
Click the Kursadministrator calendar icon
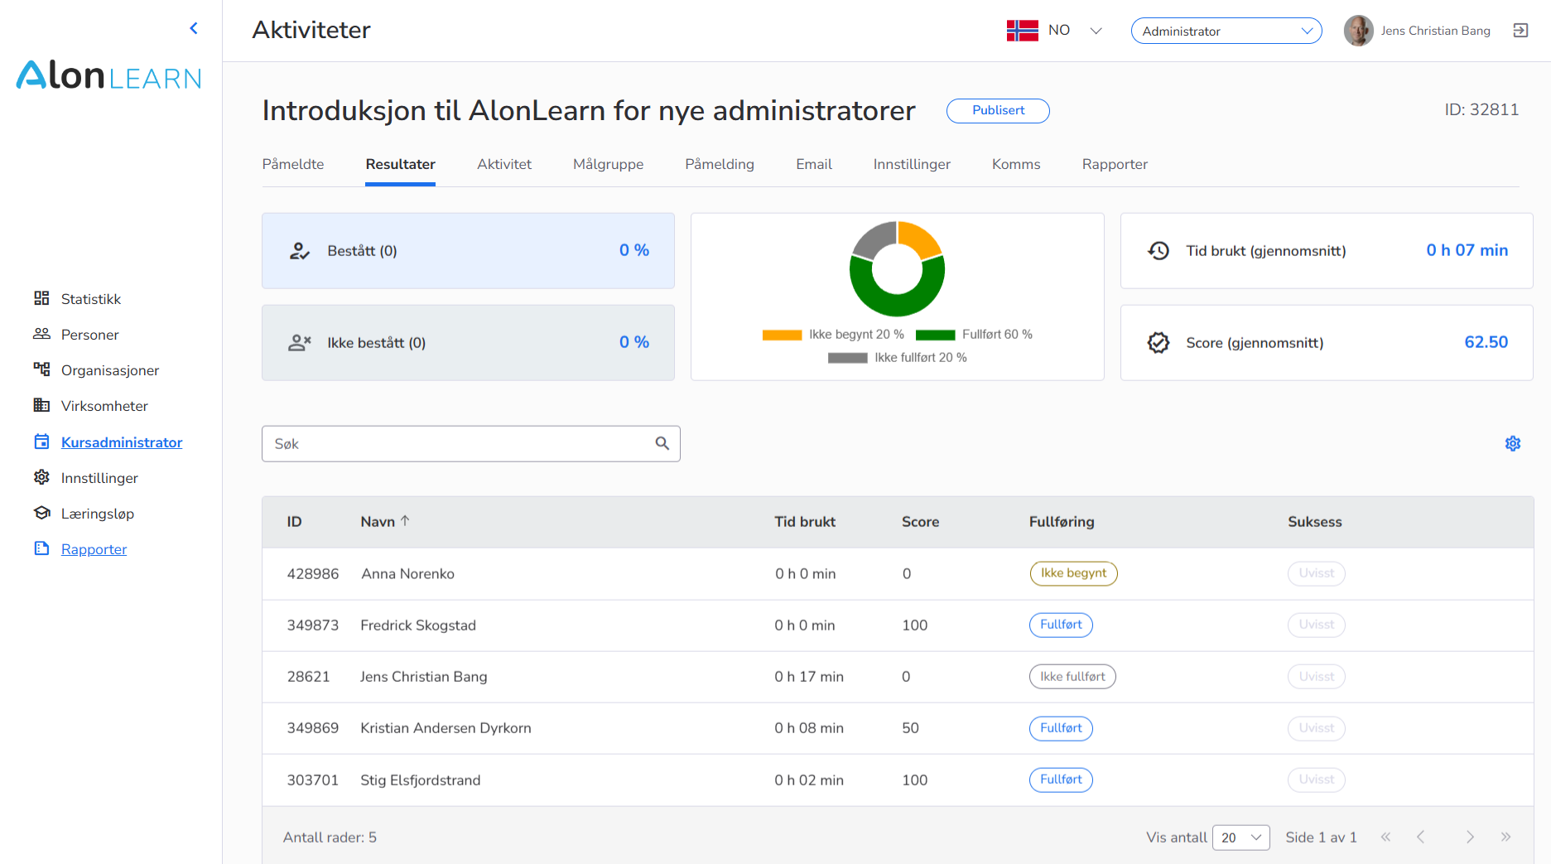pos(41,442)
